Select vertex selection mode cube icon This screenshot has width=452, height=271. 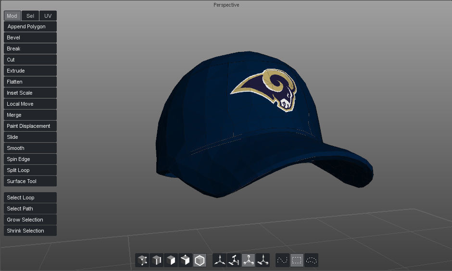pyautogui.click(x=142, y=260)
